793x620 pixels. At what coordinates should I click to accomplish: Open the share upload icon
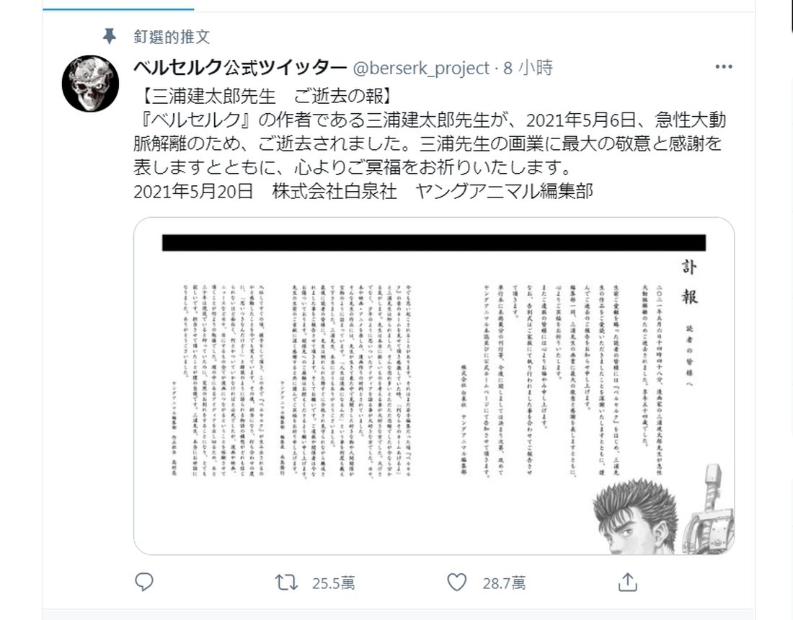pyautogui.click(x=628, y=582)
